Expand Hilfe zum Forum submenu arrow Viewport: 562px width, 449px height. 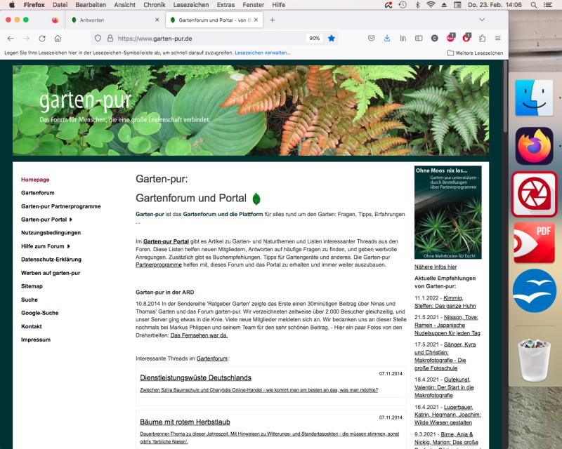[69, 246]
